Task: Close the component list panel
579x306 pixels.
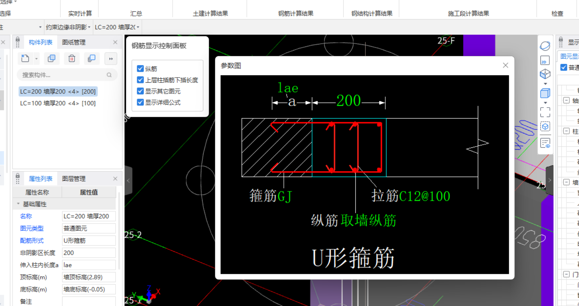Action: [115, 42]
